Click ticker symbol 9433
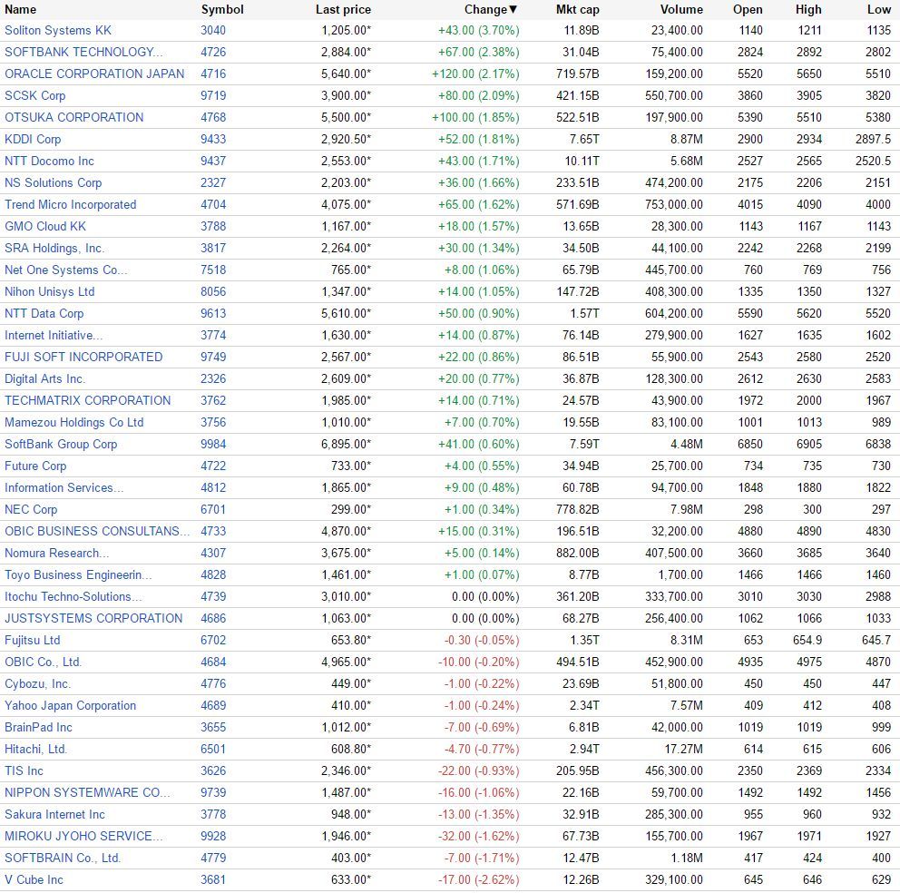The width and height of the screenshot is (900, 893). tap(213, 140)
